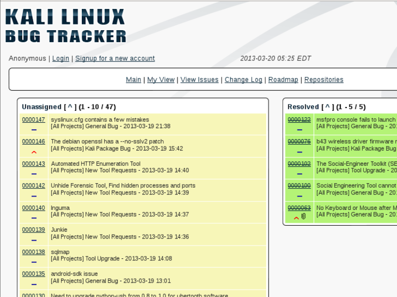Viewport: 397px width, 297px height.
Task: Open the Repositories menu link
Action: coord(324,80)
